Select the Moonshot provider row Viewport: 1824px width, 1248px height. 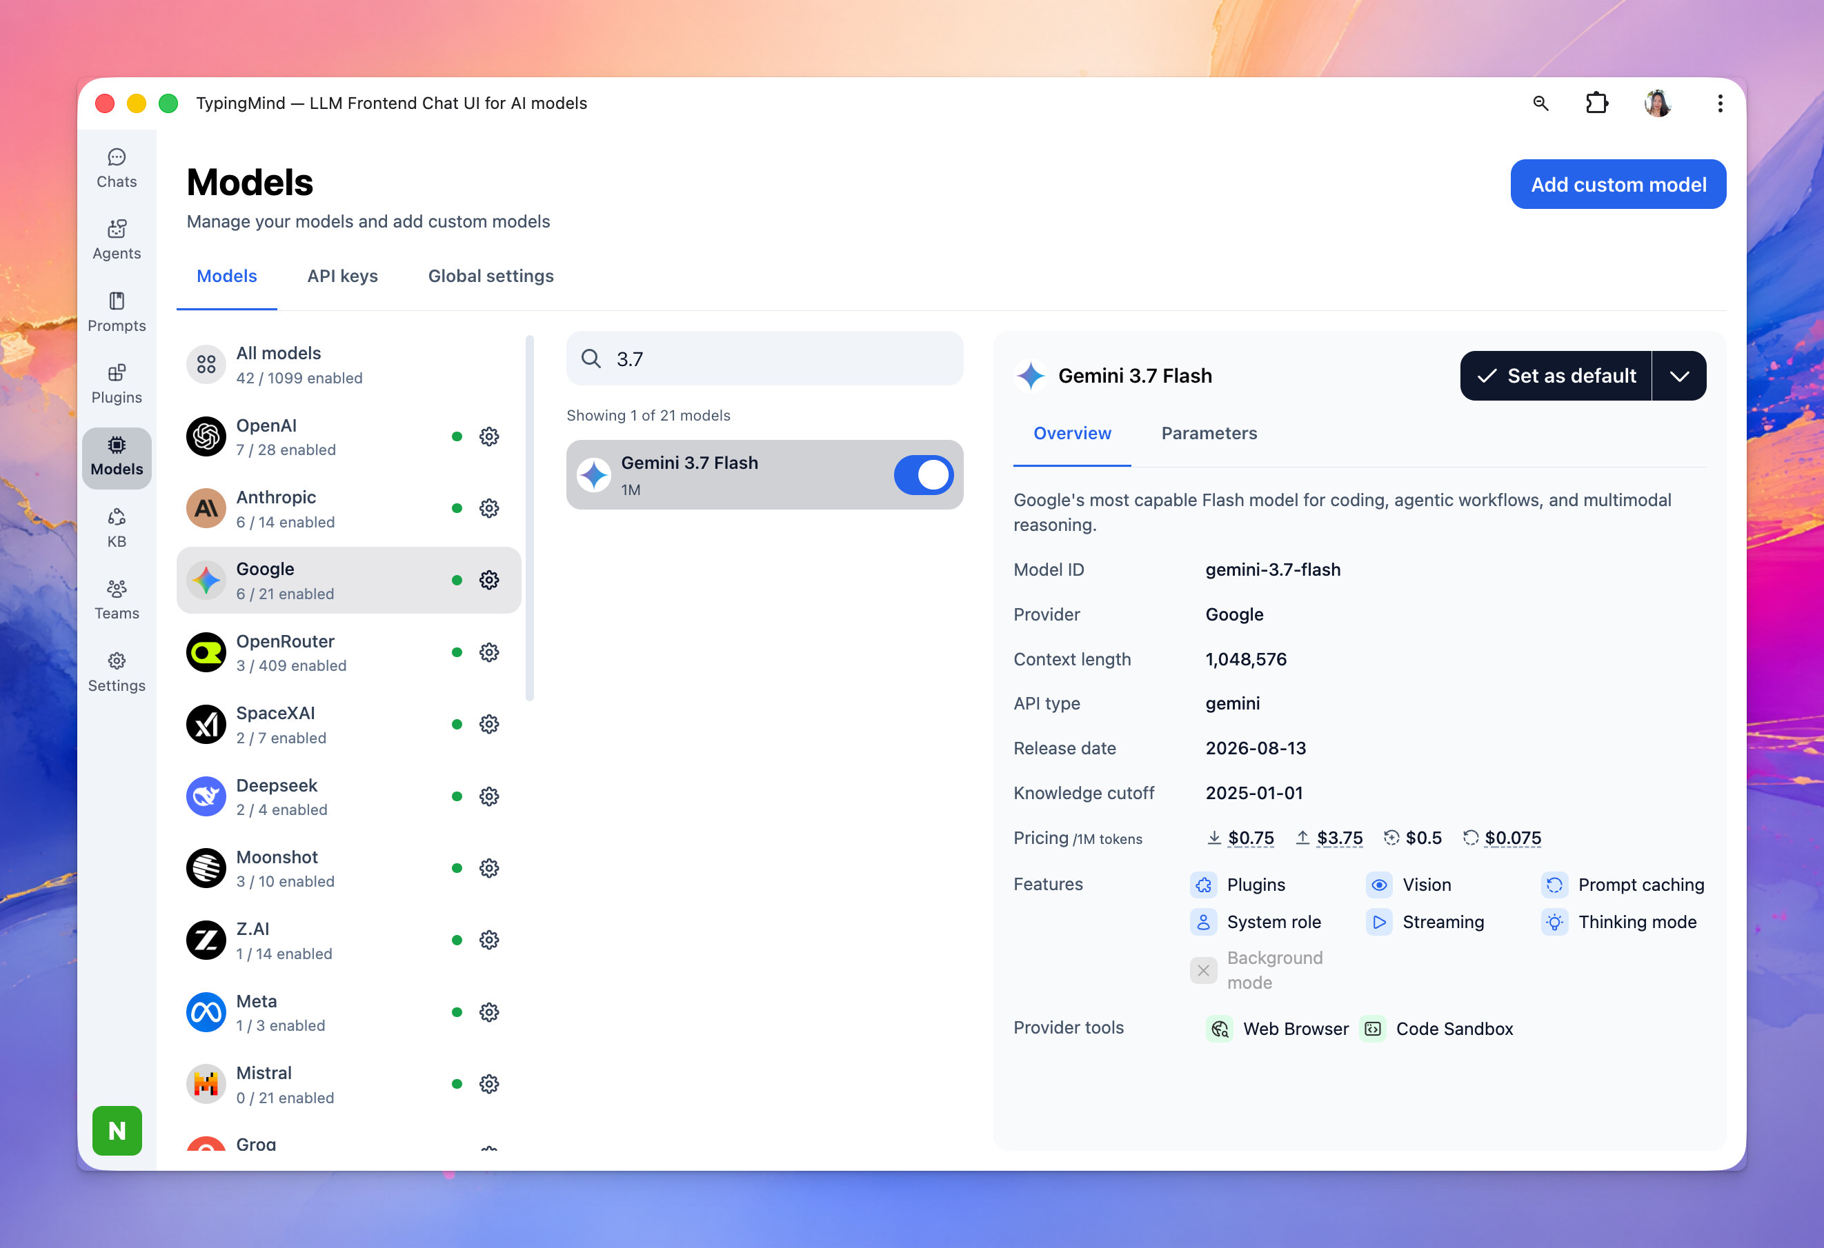348,867
